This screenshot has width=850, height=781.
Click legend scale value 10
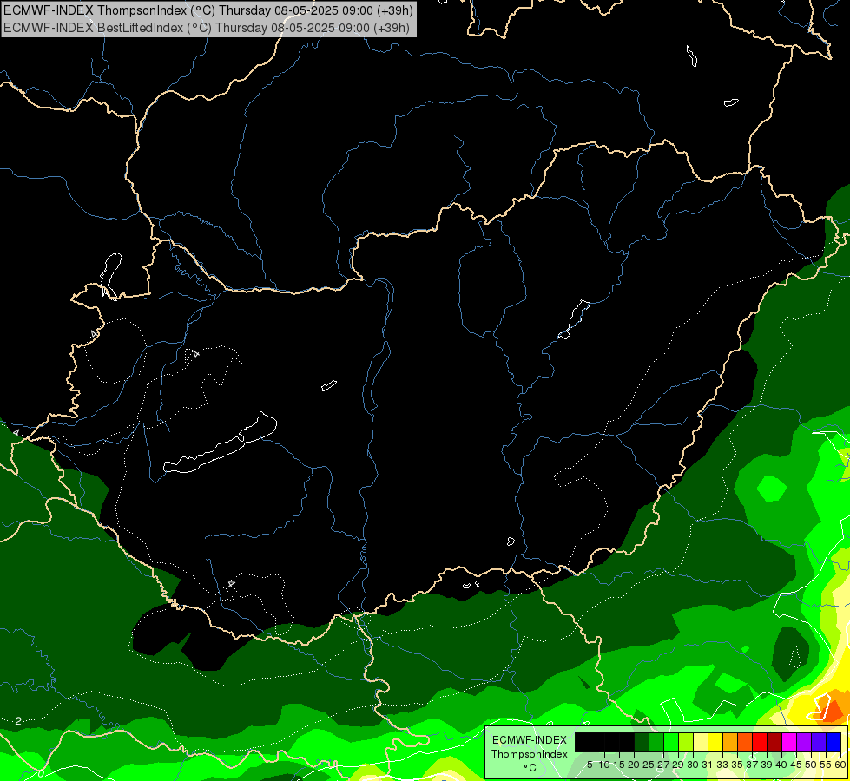(x=604, y=765)
